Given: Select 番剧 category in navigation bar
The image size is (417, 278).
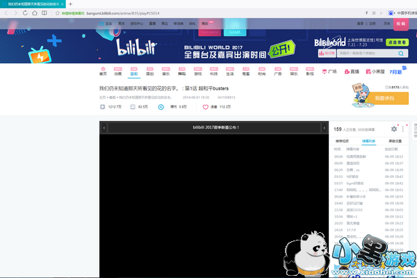Looking at the screenshot, I should tap(133, 72).
